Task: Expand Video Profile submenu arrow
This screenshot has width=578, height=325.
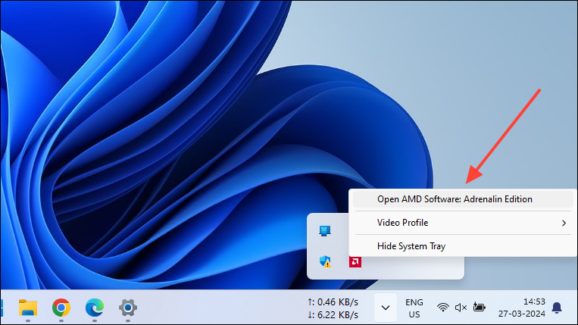Action: pos(564,223)
